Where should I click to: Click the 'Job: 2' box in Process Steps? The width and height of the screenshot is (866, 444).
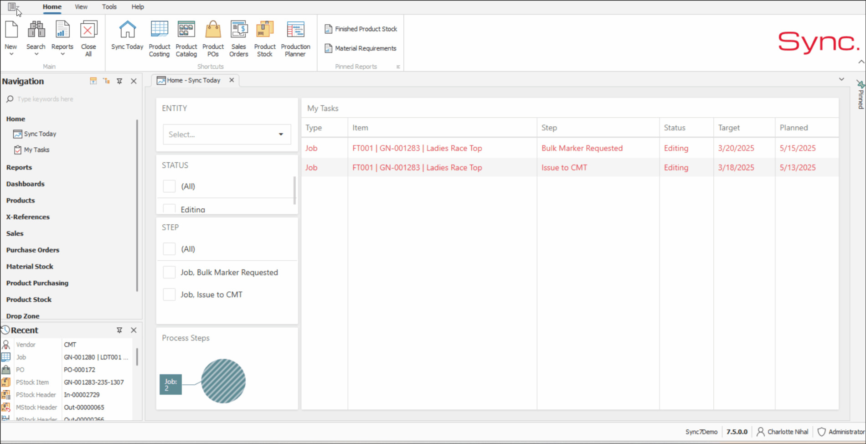click(170, 384)
